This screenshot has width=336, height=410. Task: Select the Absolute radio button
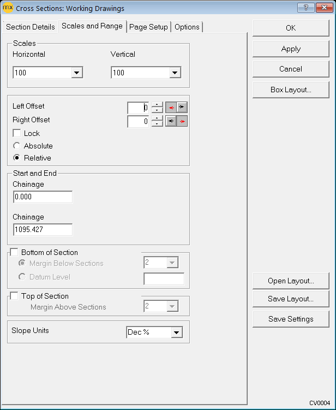[17, 146]
